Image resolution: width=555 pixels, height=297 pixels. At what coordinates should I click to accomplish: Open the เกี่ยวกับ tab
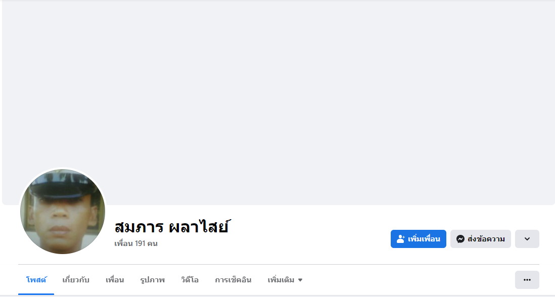[76, 280]
